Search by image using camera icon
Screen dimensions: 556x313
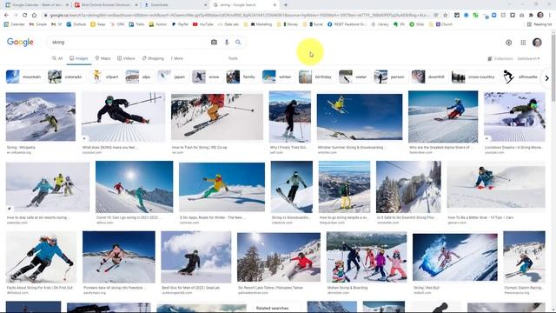214,43
